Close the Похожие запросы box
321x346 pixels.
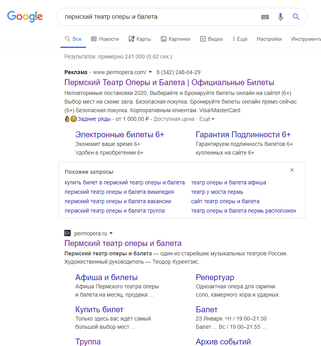(x=292, y=170)
